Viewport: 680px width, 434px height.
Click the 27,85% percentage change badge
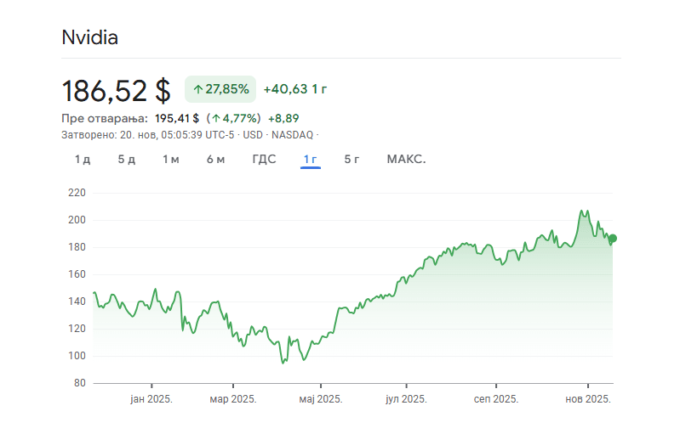pos(220,89)
